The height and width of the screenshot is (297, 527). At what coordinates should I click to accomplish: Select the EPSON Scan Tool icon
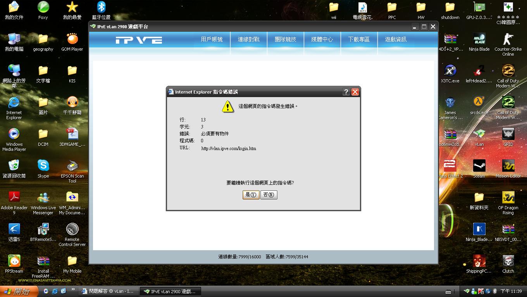tap(72, 171)
